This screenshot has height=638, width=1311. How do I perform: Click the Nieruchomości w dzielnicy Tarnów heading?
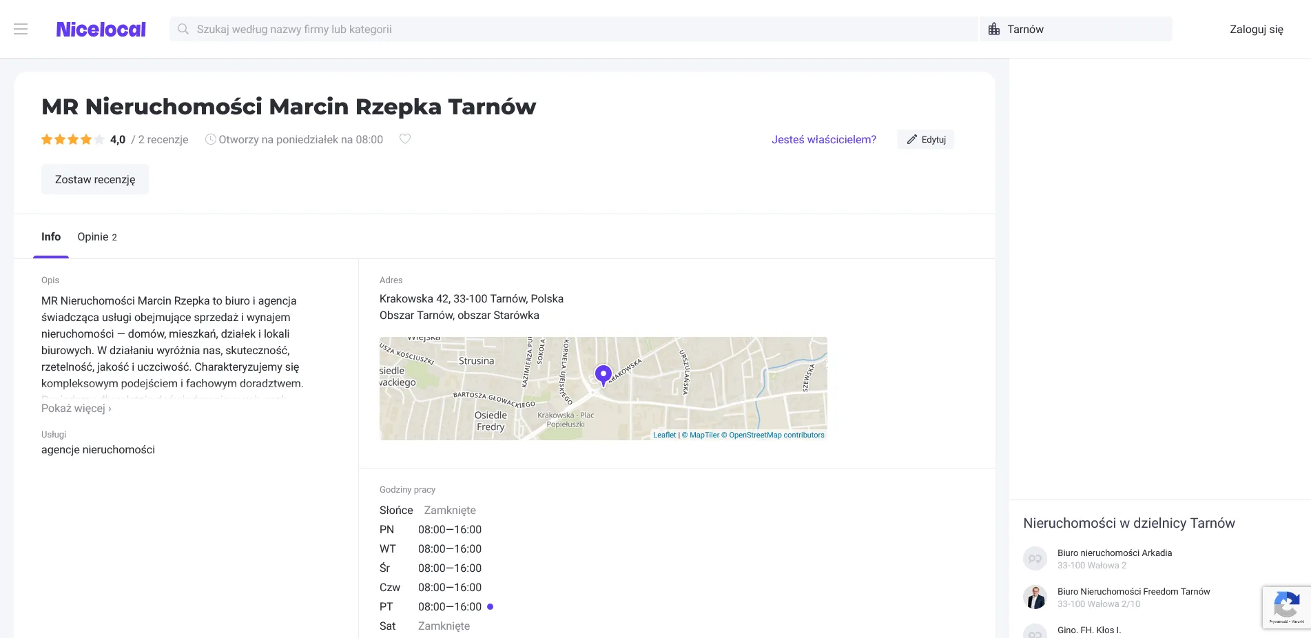pos(1129,523)
